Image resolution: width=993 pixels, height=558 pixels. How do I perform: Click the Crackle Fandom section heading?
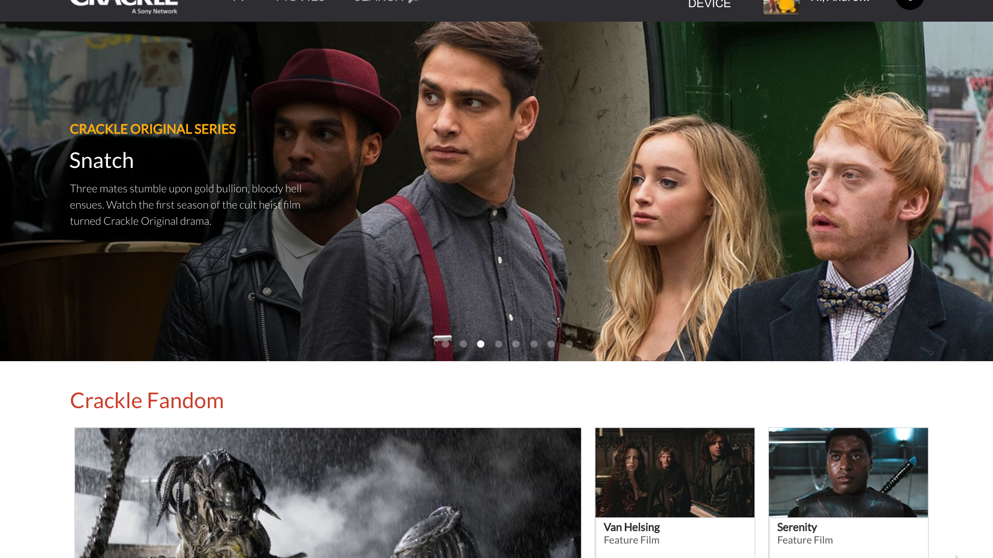pyautogui.click(x=147, y=401)
